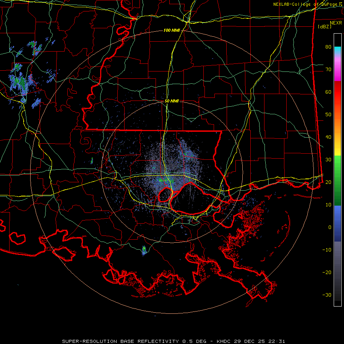Click the 70 value on dBZ scale
This screenshot has width=344, height=344.
click(328, 69)
